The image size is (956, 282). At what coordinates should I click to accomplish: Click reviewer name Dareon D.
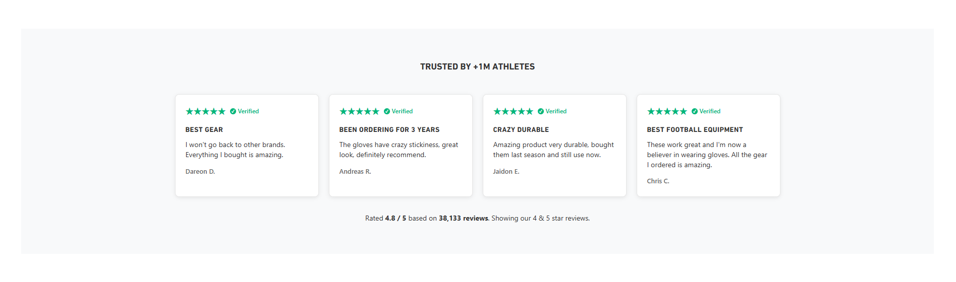[200, 172]
